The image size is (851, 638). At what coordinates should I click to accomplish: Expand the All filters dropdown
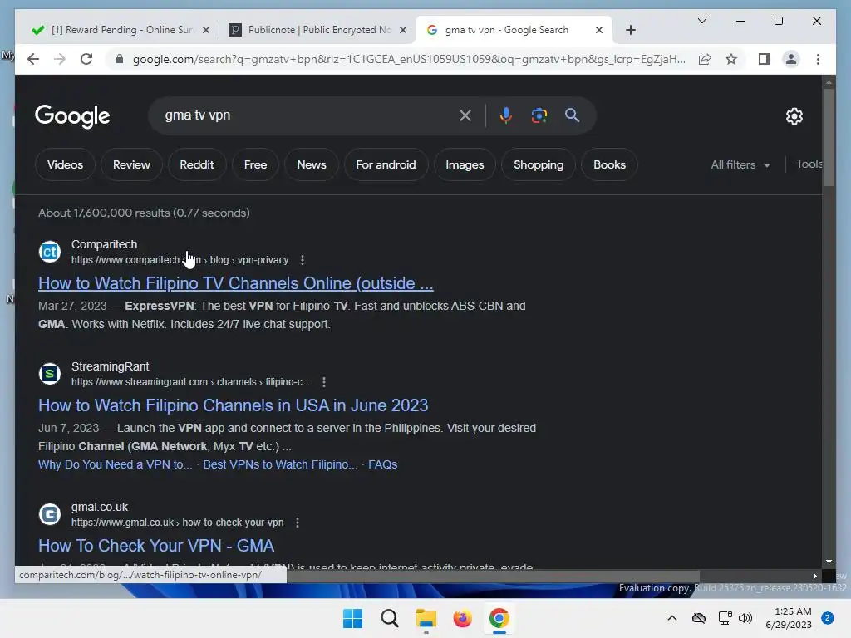click(x=740, y=165)
